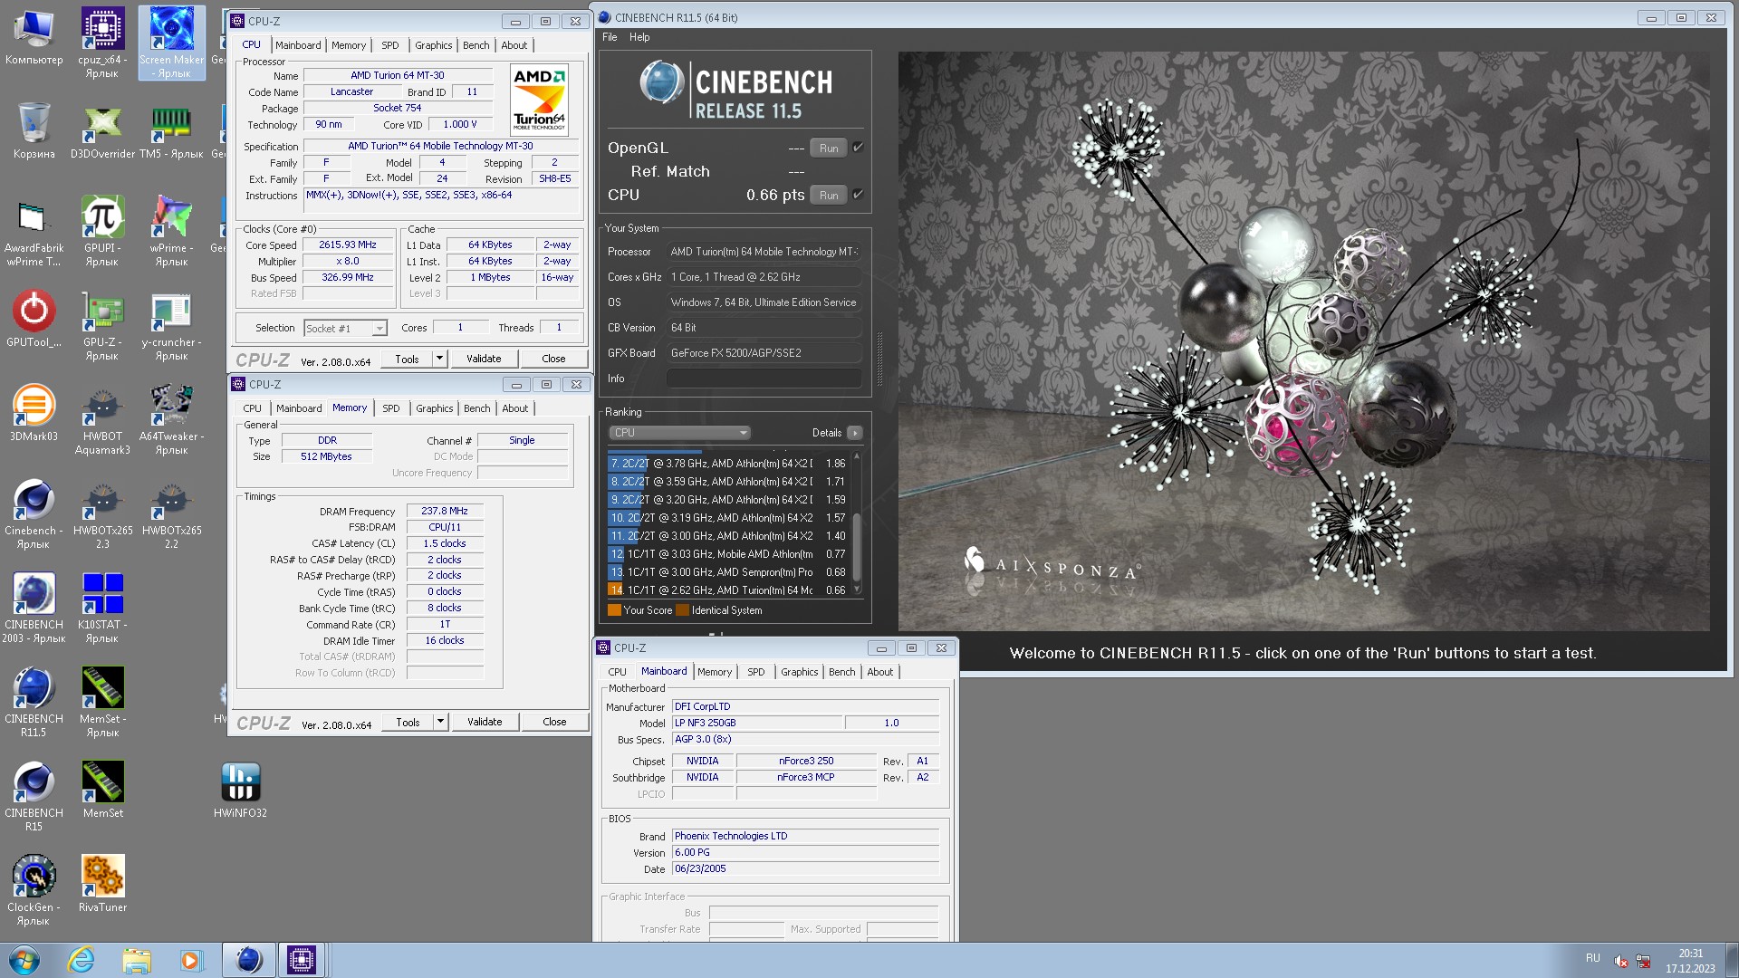Select ranking row 7 Athlon 1.86
This screenshot has height=978, width=1739.
729,463
